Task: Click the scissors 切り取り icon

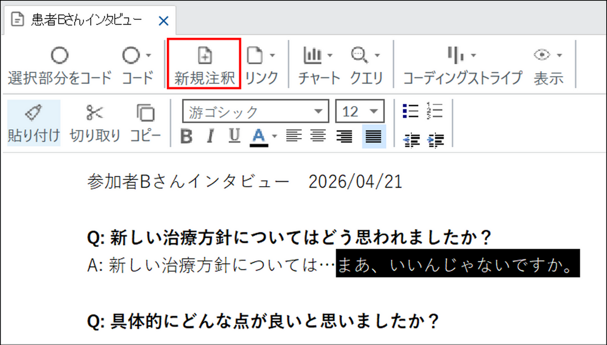Action: tap(95, 113)
